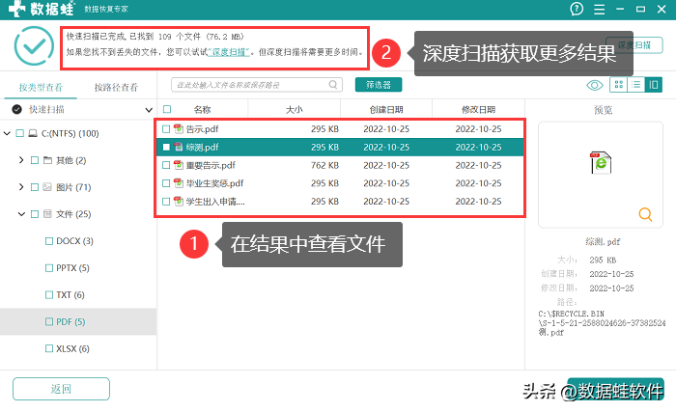676x412 pixels.
Task: Select the PPTX (5) tree label
Action: (x=72, y=267)
